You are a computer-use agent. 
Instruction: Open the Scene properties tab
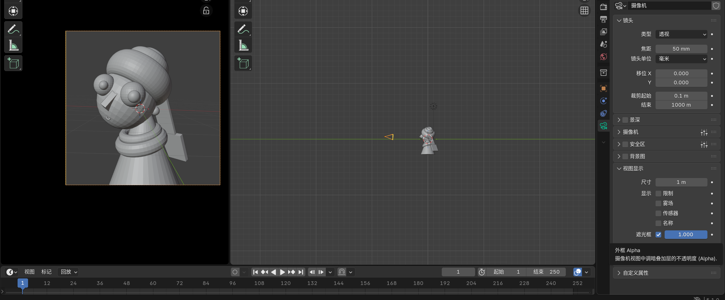(603, 44)
